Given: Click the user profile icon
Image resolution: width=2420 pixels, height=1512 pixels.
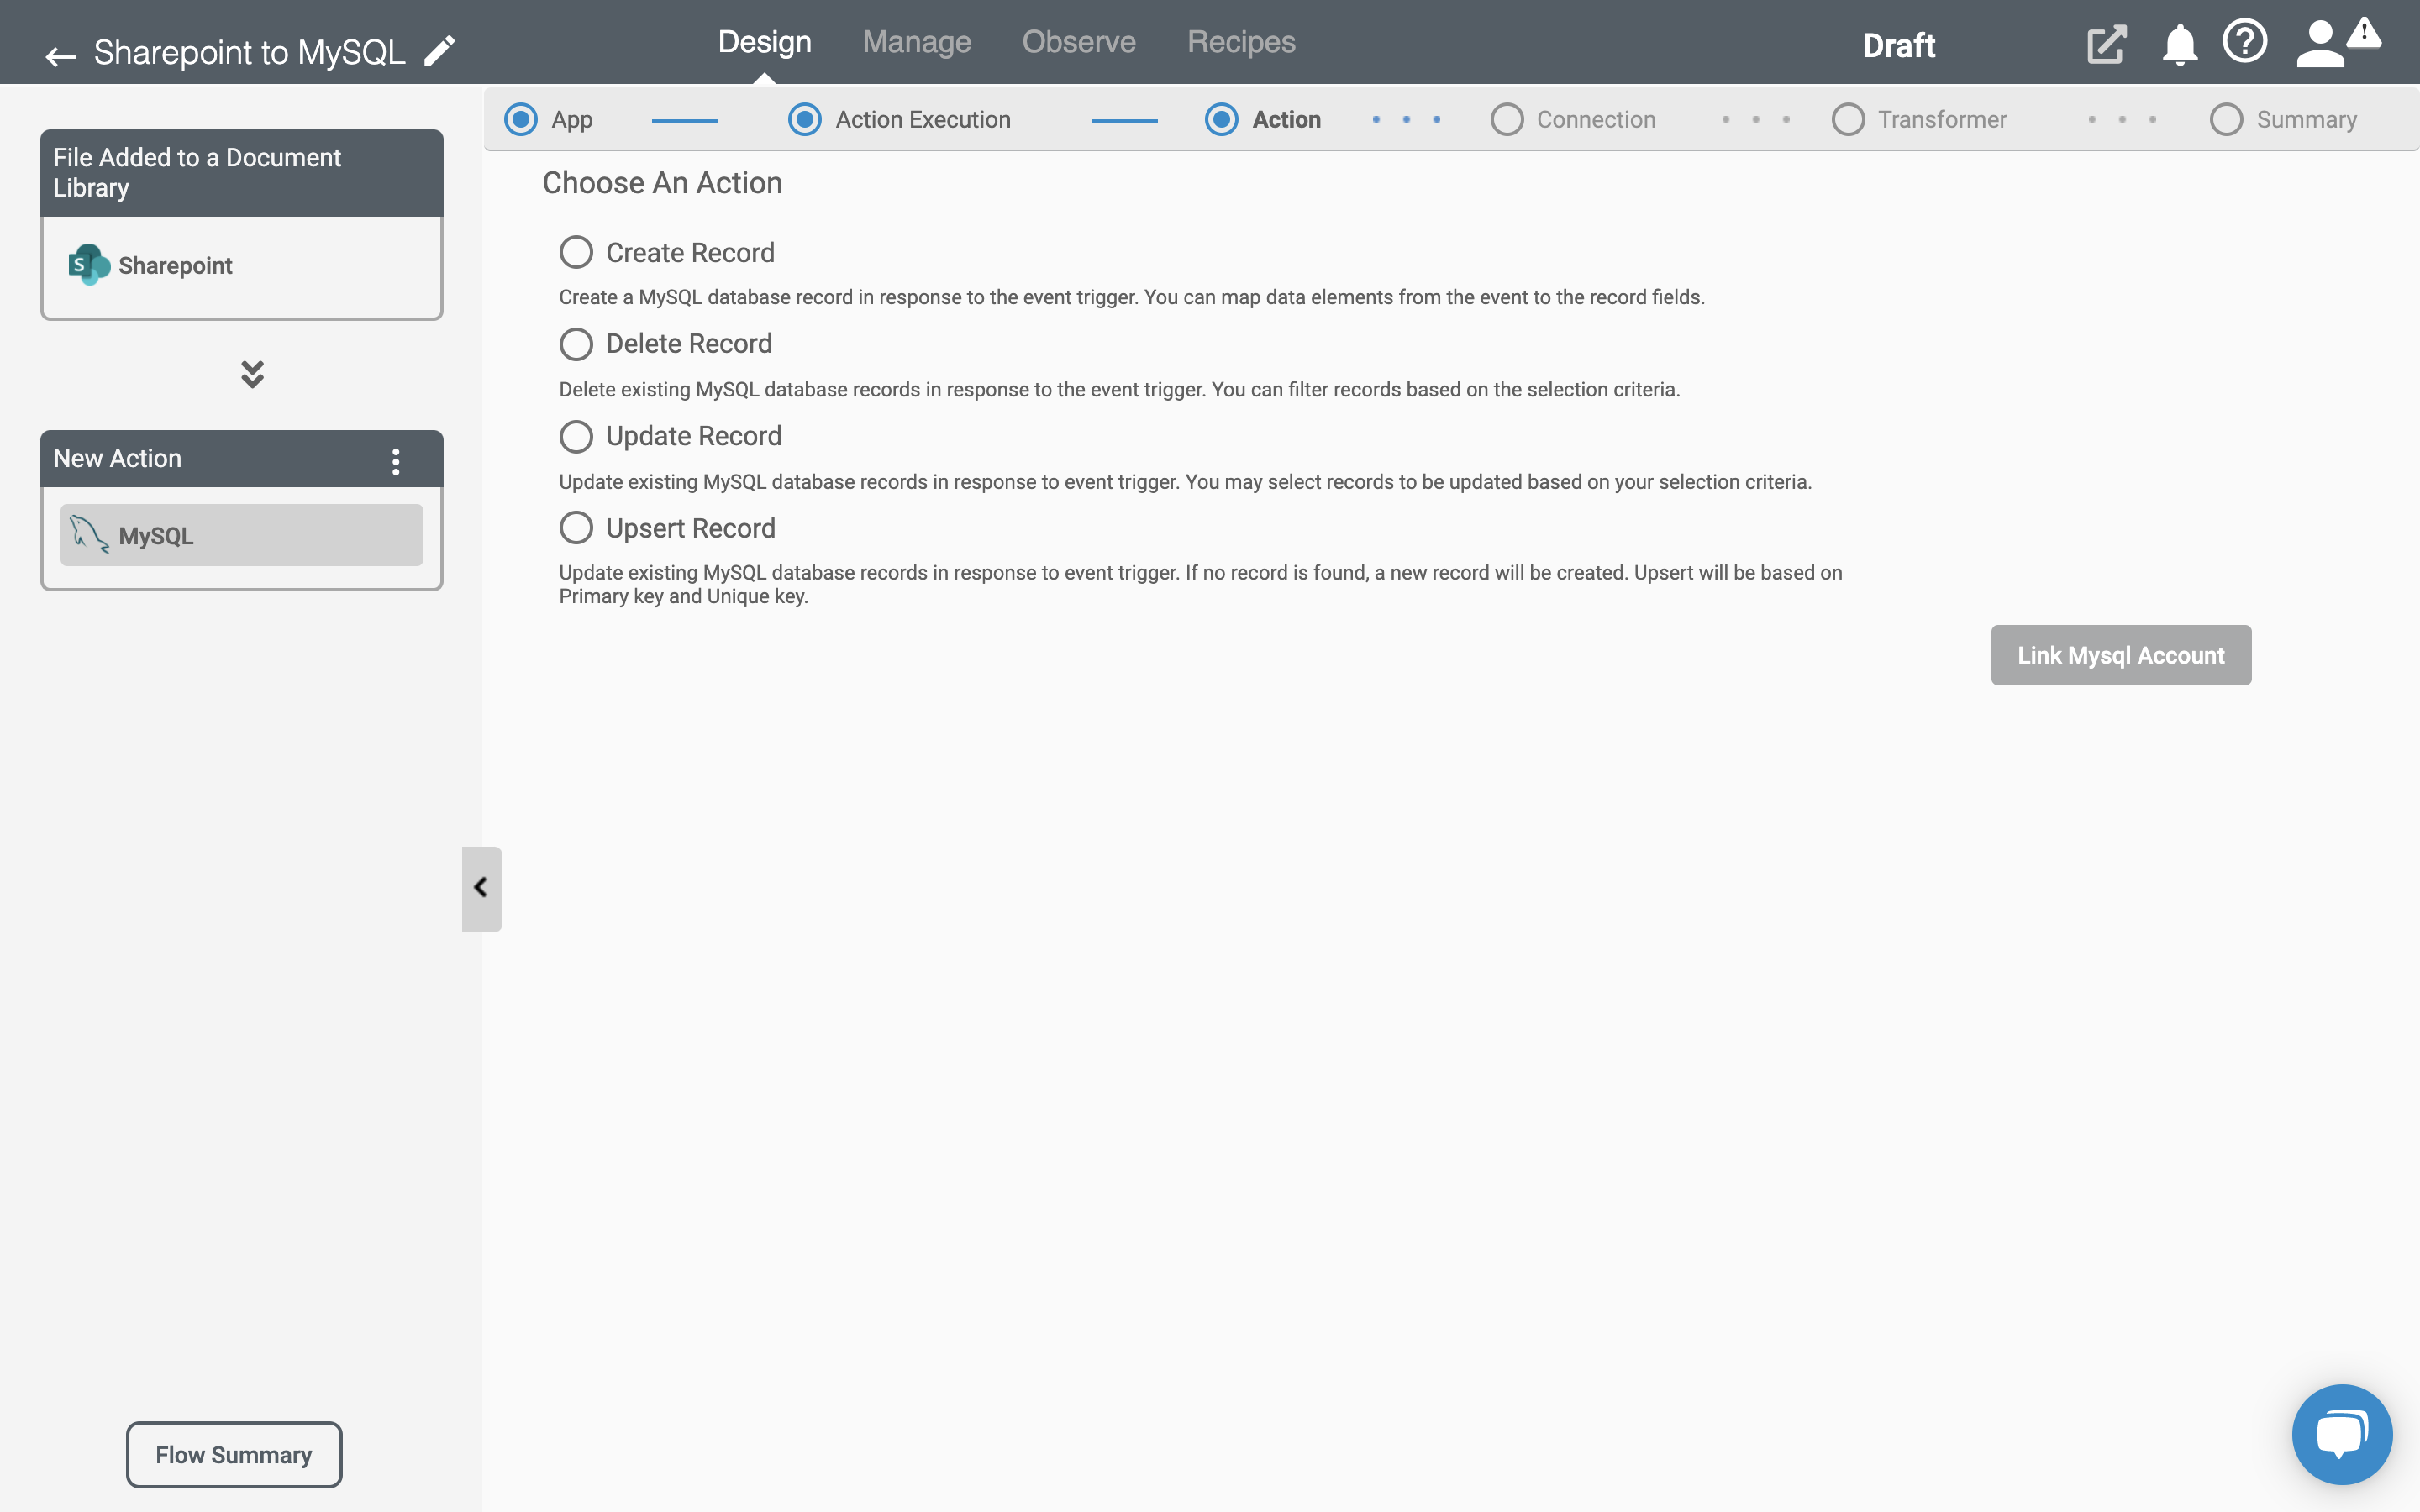Looking at the screenshot, I should 2319,42.
